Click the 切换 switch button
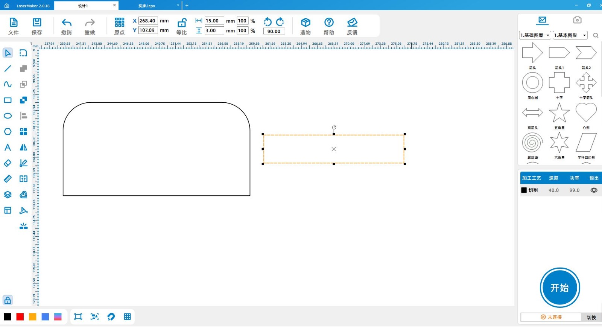602x327 pixels. 591,317
